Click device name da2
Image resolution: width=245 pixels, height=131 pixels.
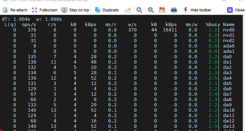pos(227,67)
